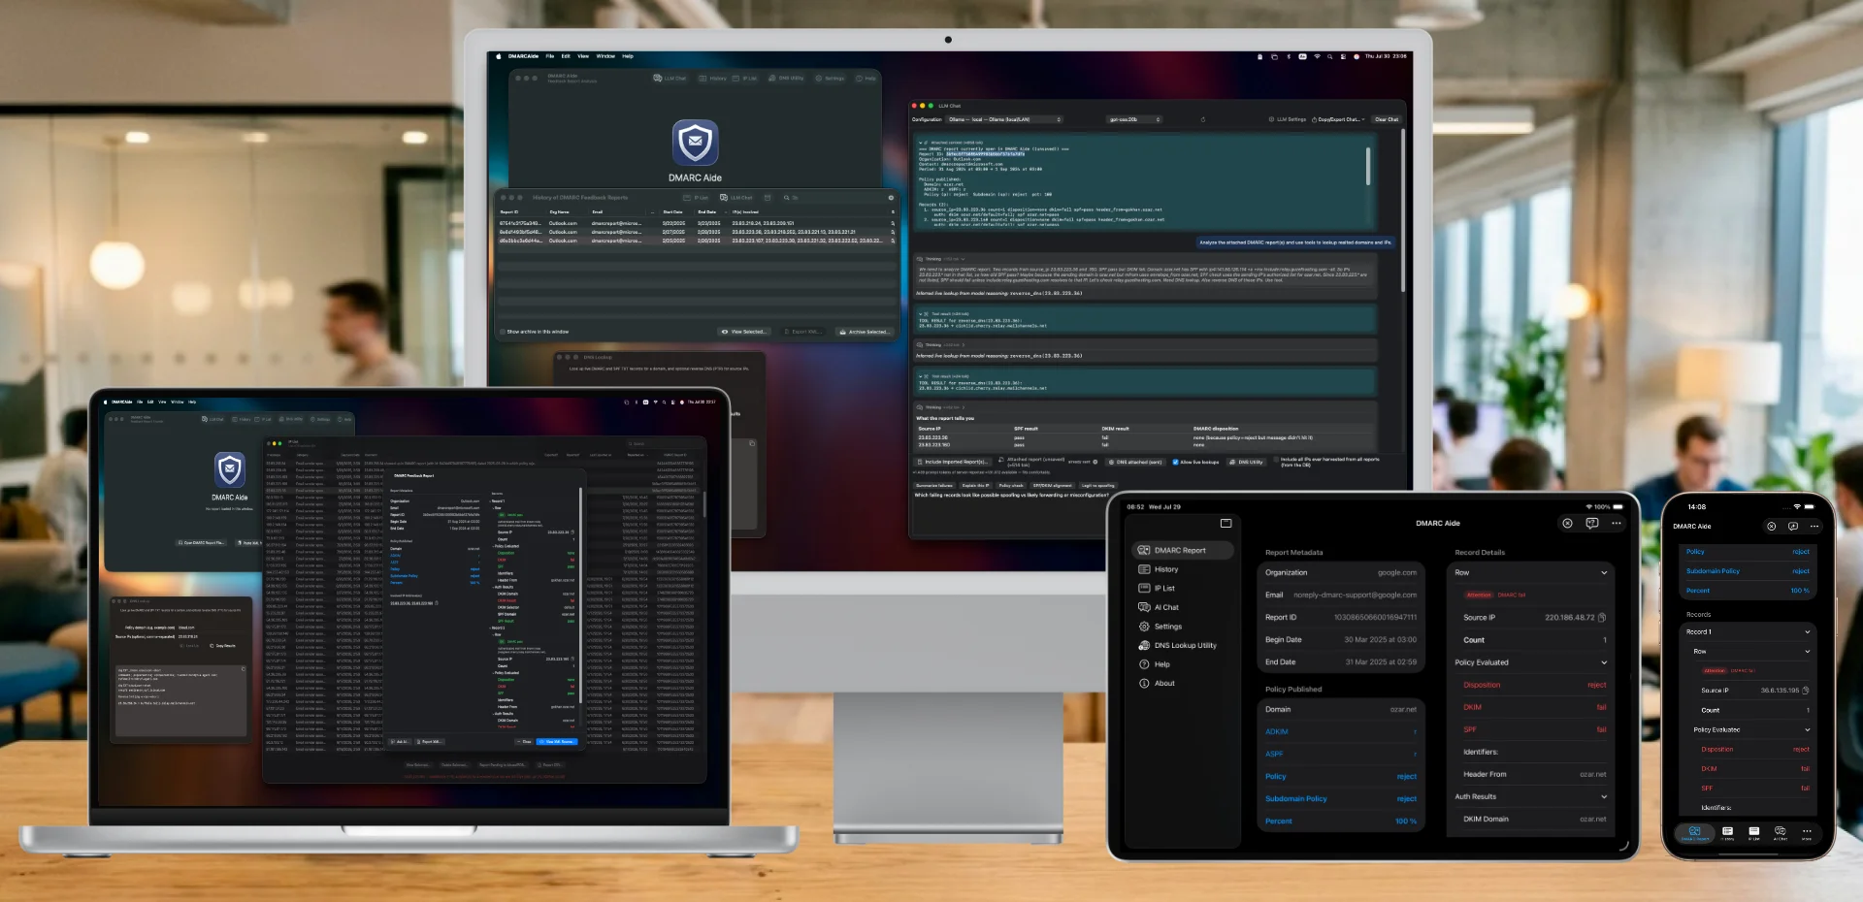Click LLM Chat in the History window toolbar

tap(736, 197)
